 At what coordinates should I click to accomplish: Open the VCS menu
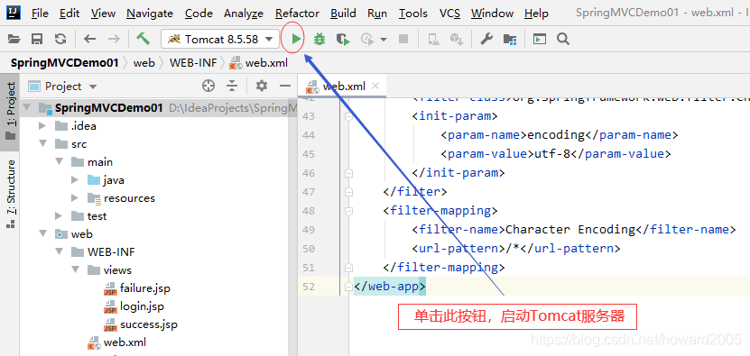[449, 14]
